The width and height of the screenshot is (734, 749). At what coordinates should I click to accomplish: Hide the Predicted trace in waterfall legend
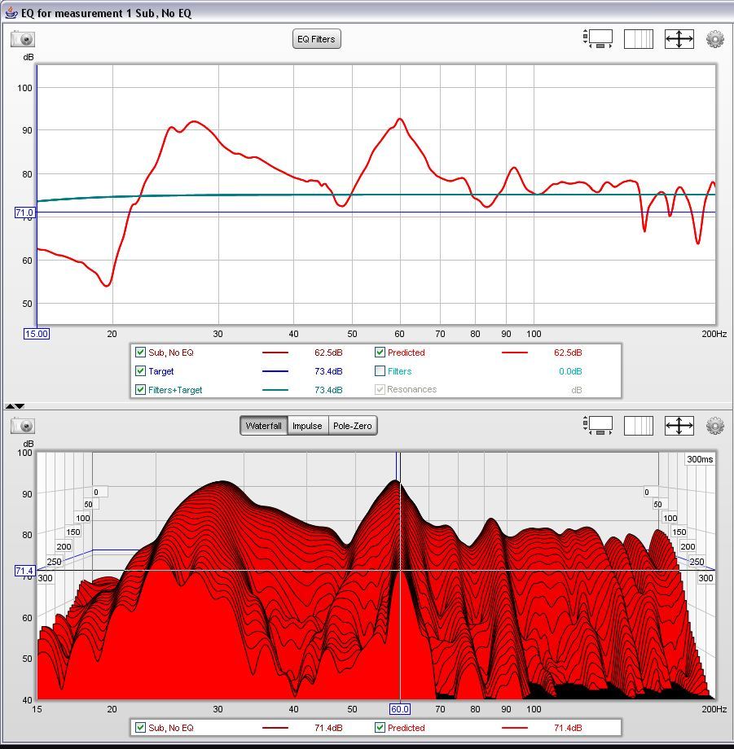[x=380, y=728]
